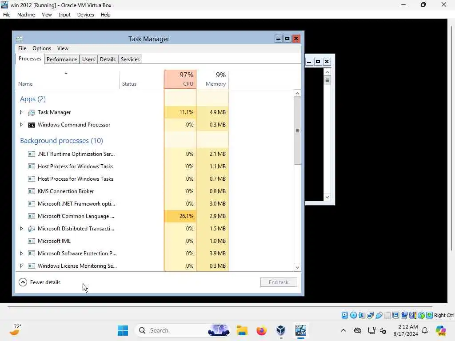Sort by the 9% Memory column
The height and width of the screenshot is (341, 455).
coord(213,79)
